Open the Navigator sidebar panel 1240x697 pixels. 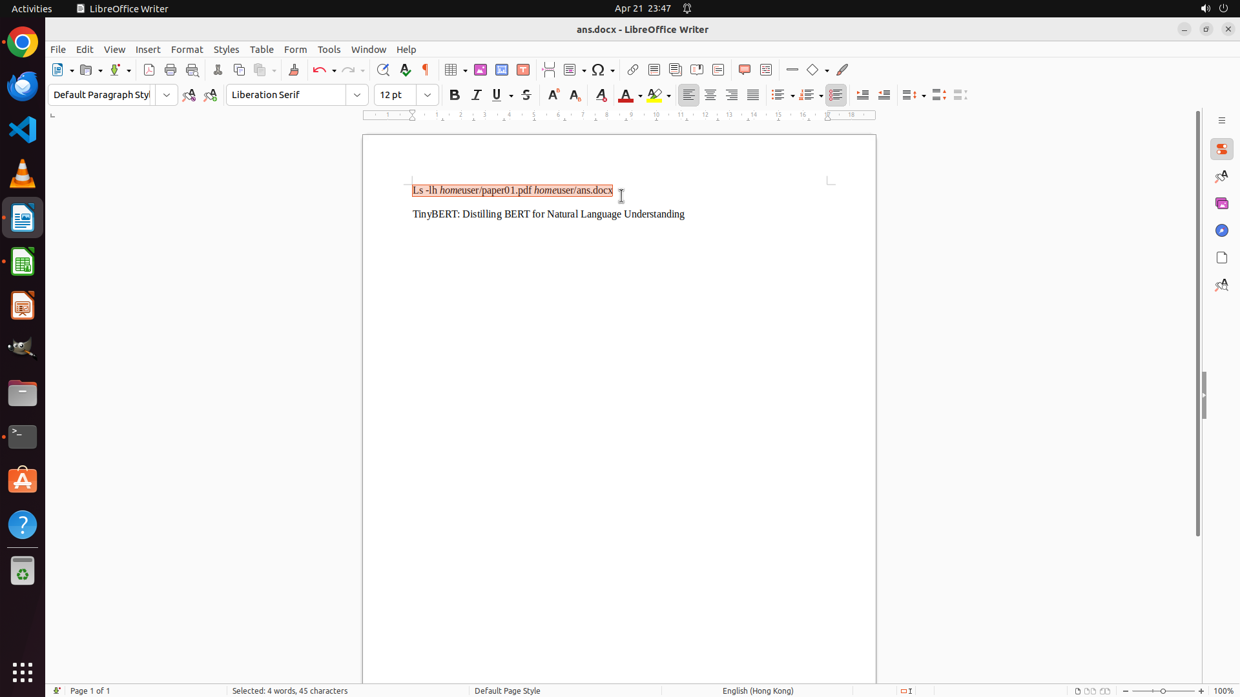[x=1221, y=230]
